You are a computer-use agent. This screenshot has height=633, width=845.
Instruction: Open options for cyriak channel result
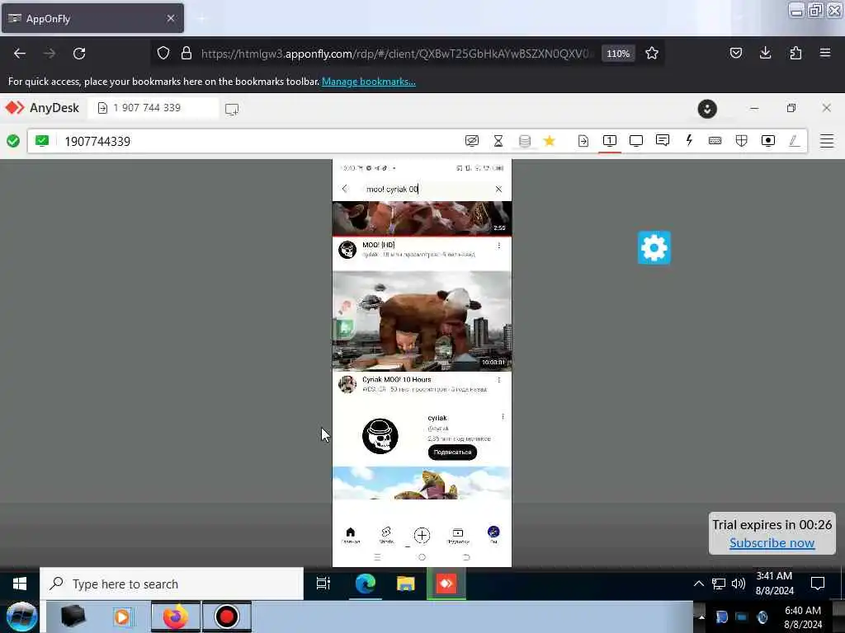coord(503,416)
